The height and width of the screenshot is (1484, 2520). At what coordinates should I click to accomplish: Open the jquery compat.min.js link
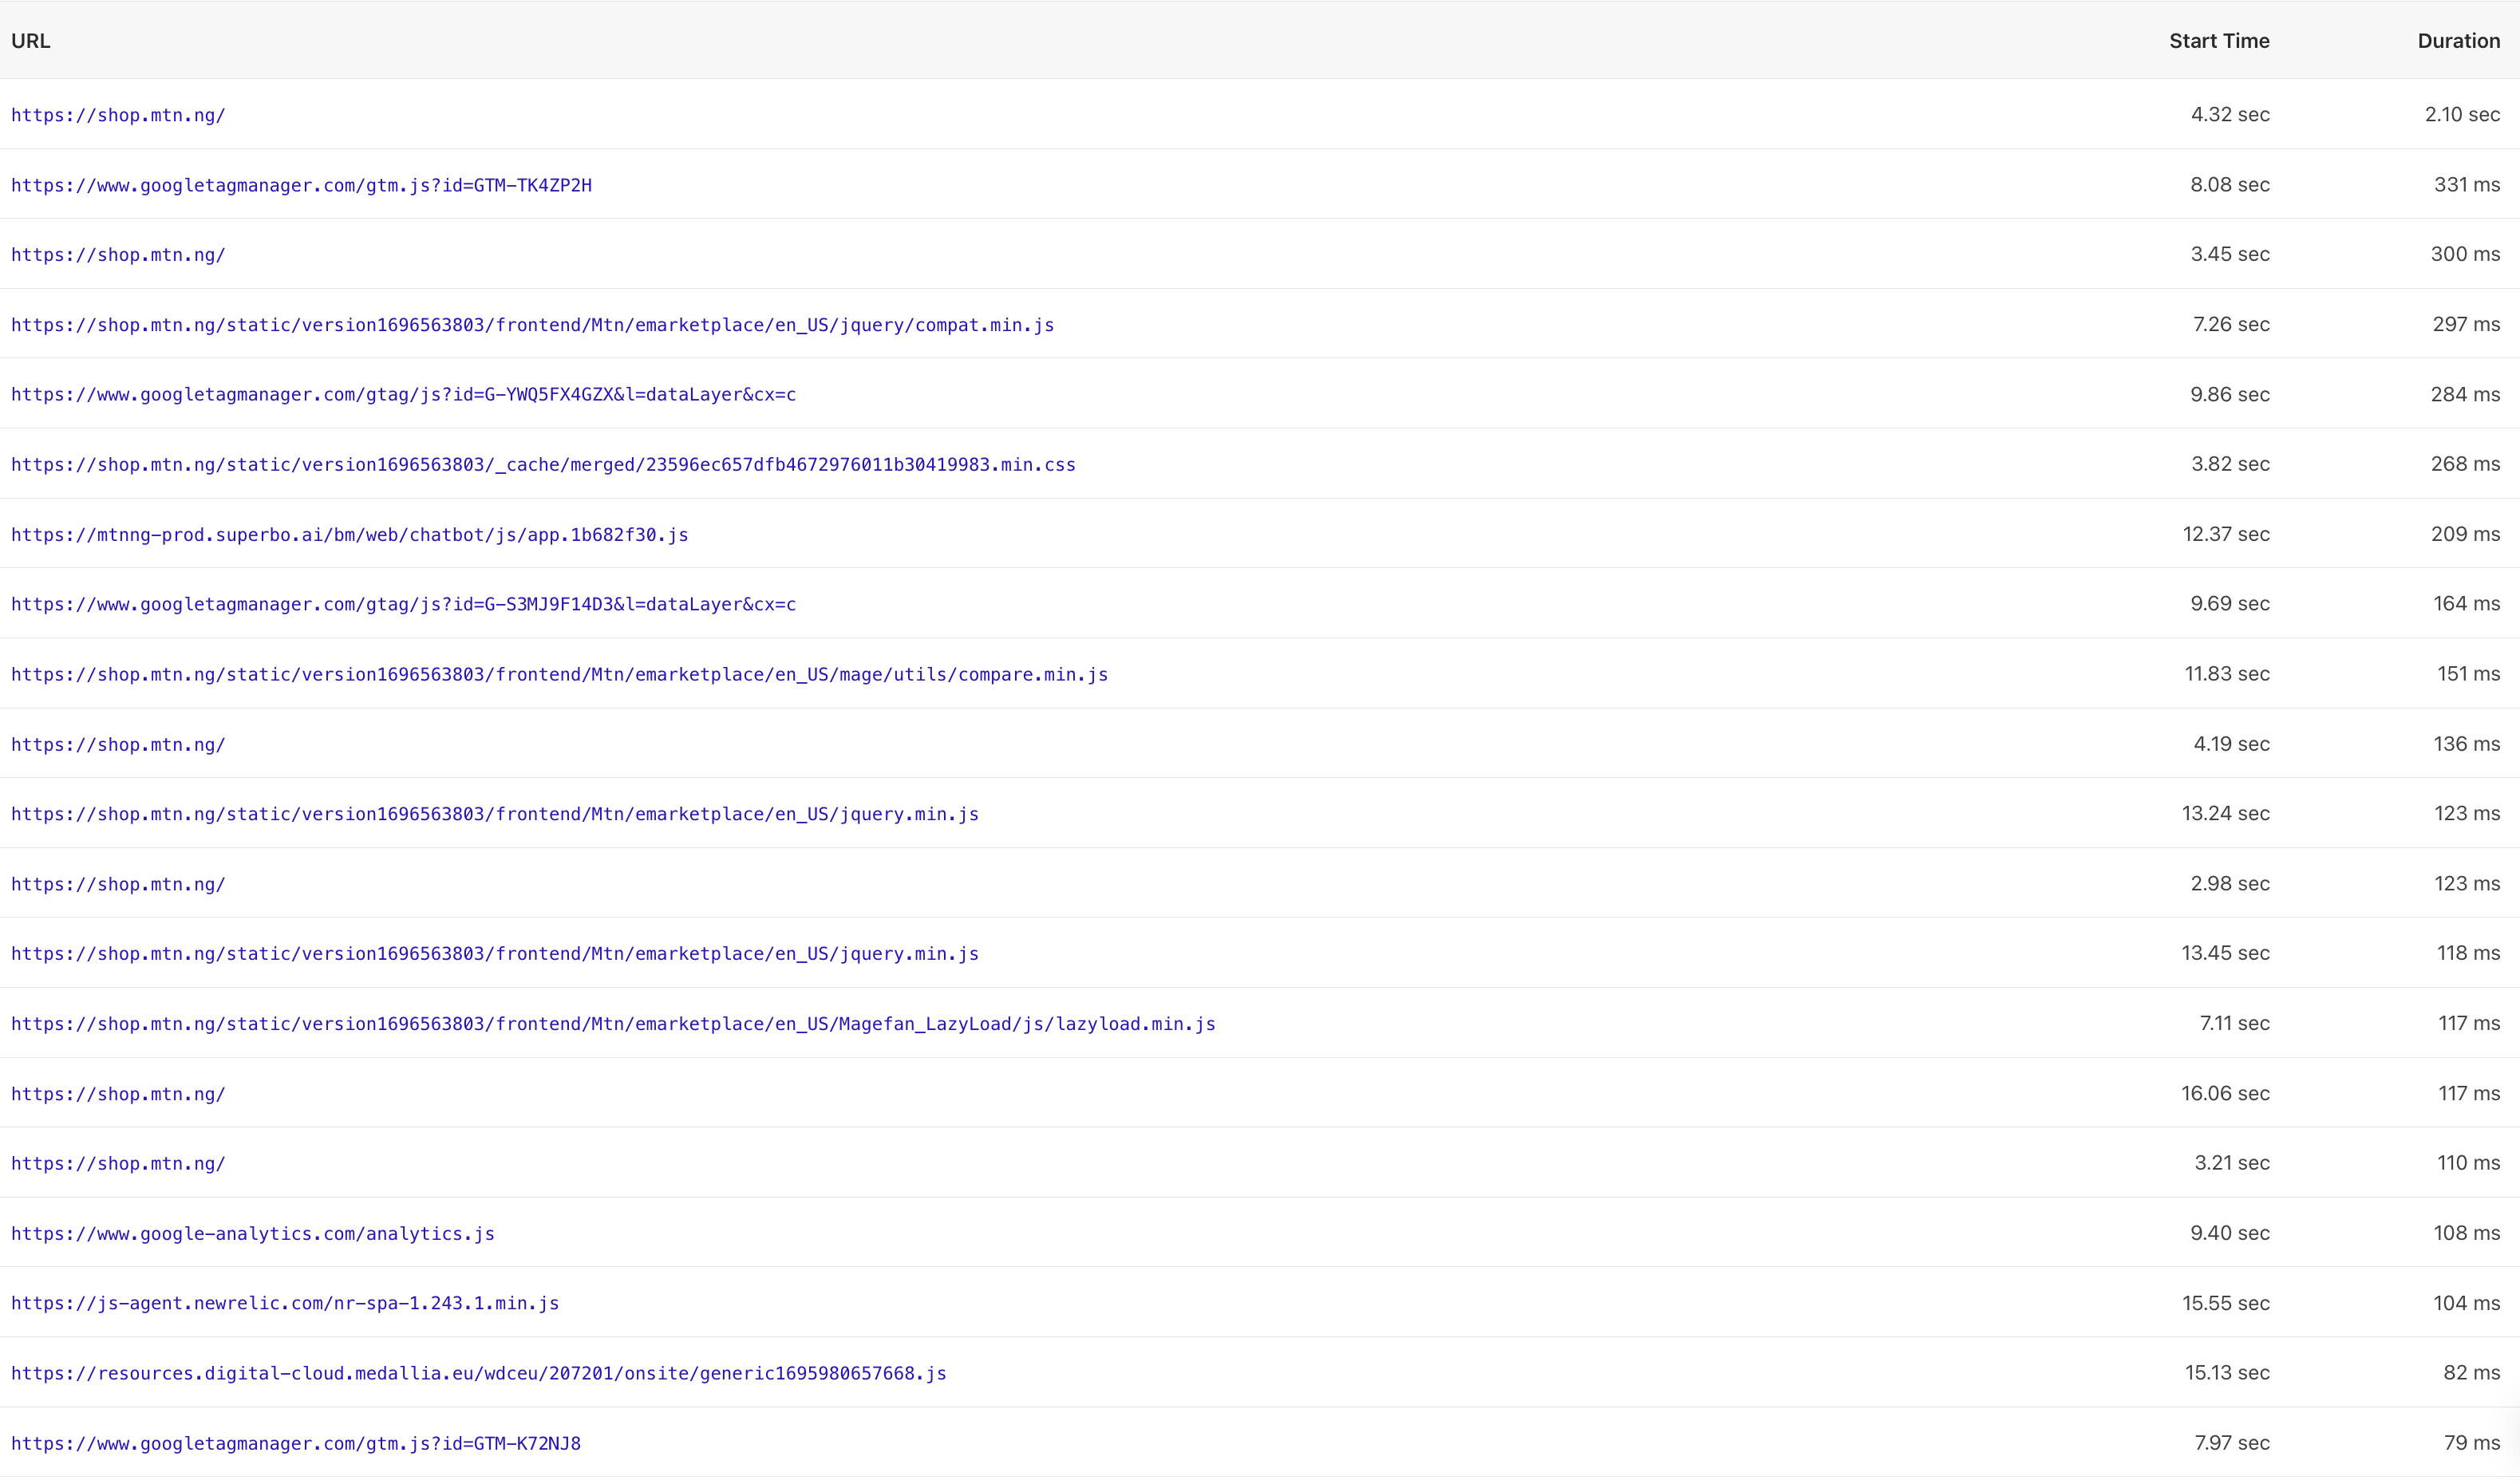click(532, 325)
